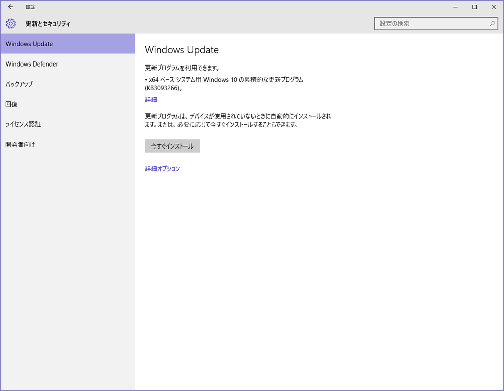Open 回復 section
504x391 pixels.
point(67,104)
